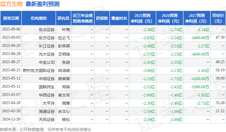Click researcher 余文心
This screenshot has width=226, height=132.
click(64, 111)
